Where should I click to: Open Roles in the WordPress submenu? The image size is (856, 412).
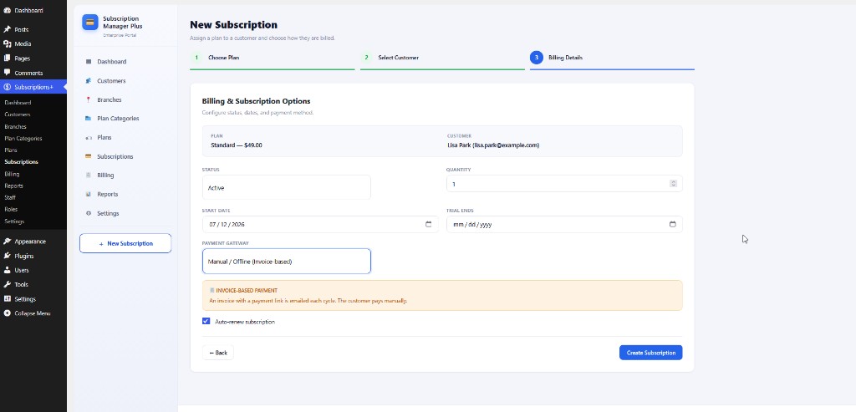[x=11, y=210]
